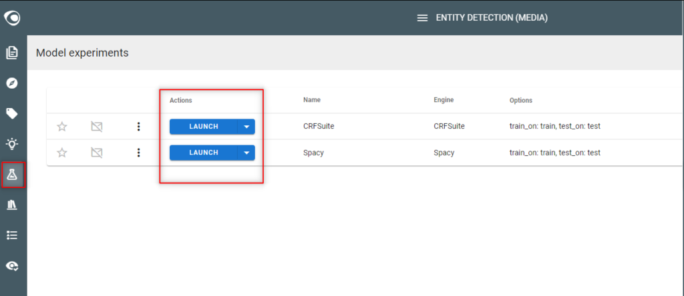684x296 pixels.
Task: Select the flask experiments icon in sidebar
Action: pos(12,175)
